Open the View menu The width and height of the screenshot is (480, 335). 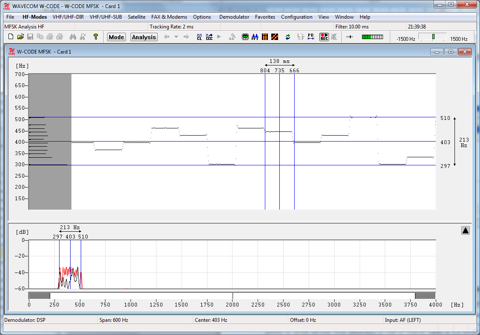[324, 17]
